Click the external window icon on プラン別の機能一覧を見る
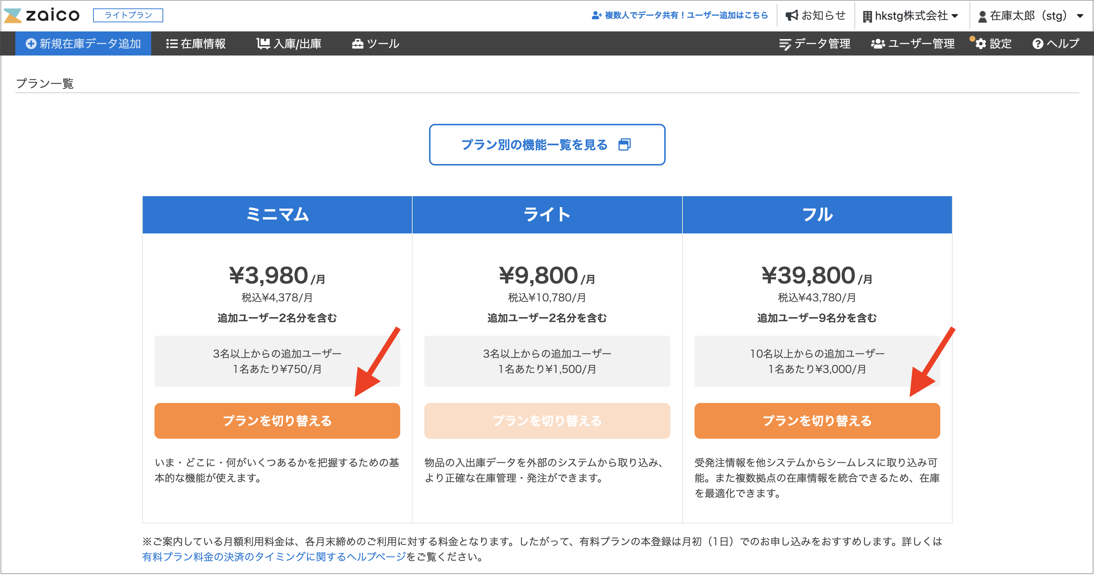The height and width of the screenshot is (575, 1094). tap(625, 145)
